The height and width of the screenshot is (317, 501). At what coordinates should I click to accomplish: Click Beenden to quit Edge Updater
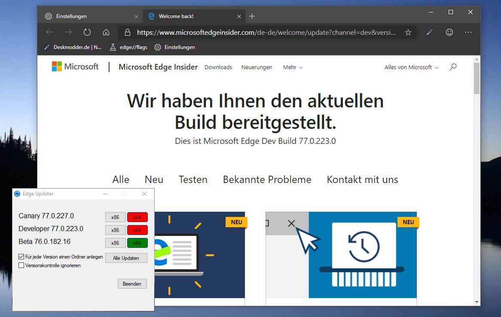pos(132,284)
